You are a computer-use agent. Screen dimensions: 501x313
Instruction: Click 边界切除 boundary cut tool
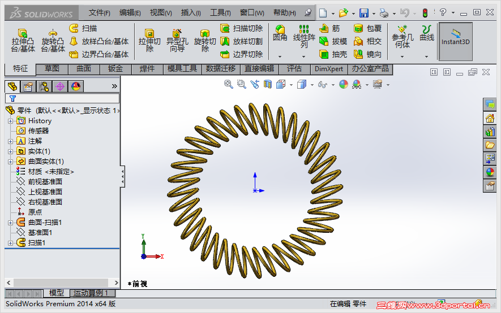(x=242, y=54)
